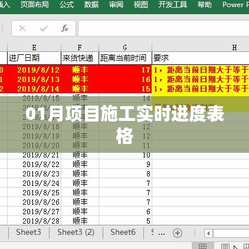Screen dimensions: 249x249
Task: Open the 页面布局 ribbon tab
Action: tap(35, 4)
